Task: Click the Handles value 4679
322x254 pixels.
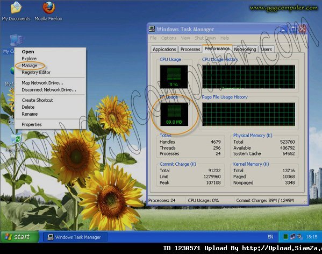Action: [x=216, y=142]
